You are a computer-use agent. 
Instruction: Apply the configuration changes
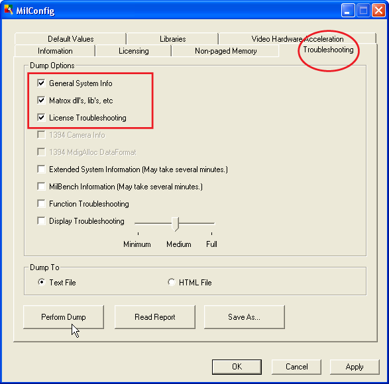coord(355,367)
